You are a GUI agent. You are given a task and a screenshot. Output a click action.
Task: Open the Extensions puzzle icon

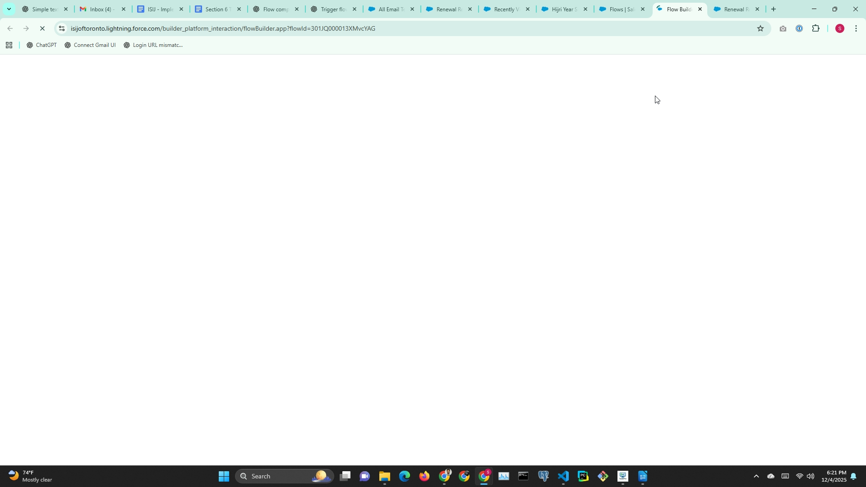coord(815,28)
